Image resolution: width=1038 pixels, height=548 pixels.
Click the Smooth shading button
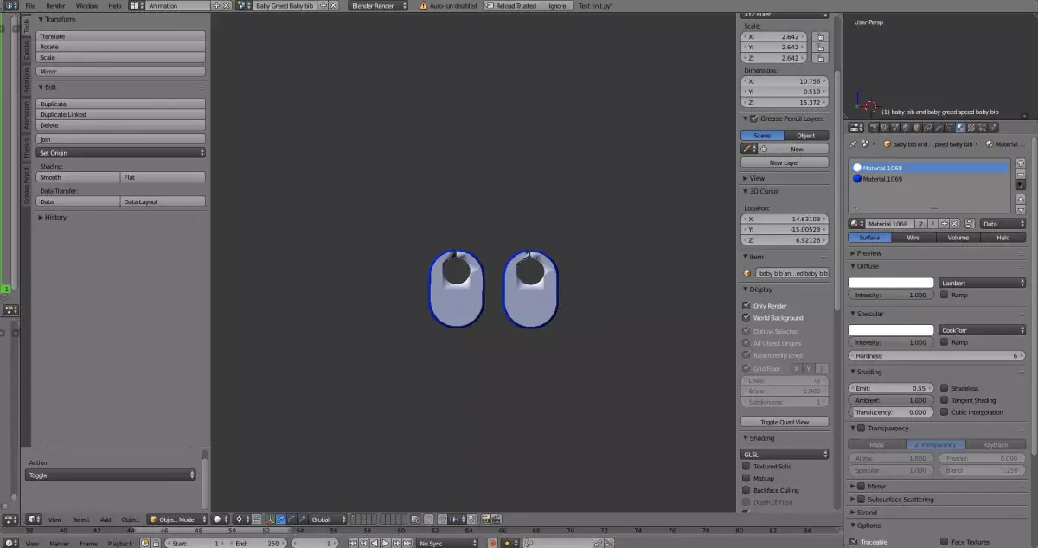(x=78, y=177)
